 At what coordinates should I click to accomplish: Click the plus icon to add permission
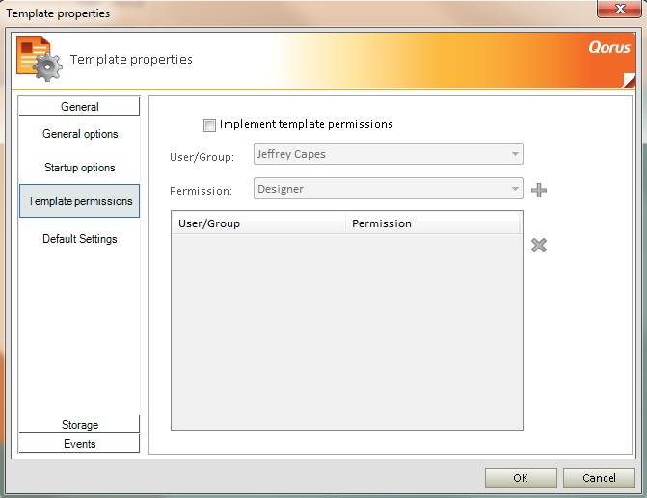click(539, 190)
